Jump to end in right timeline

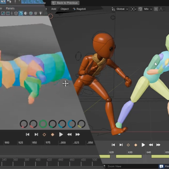[121, 145]
